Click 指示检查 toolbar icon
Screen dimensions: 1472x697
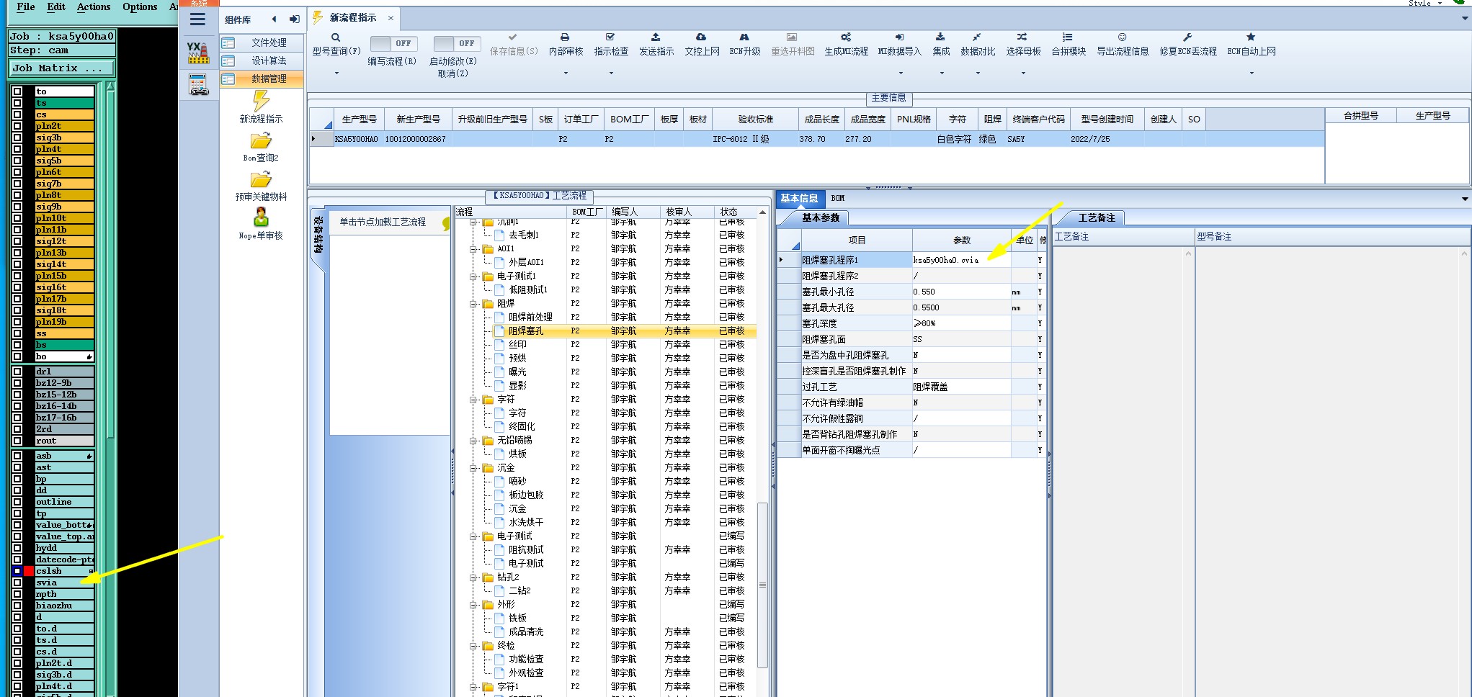(x=611, y=44)
